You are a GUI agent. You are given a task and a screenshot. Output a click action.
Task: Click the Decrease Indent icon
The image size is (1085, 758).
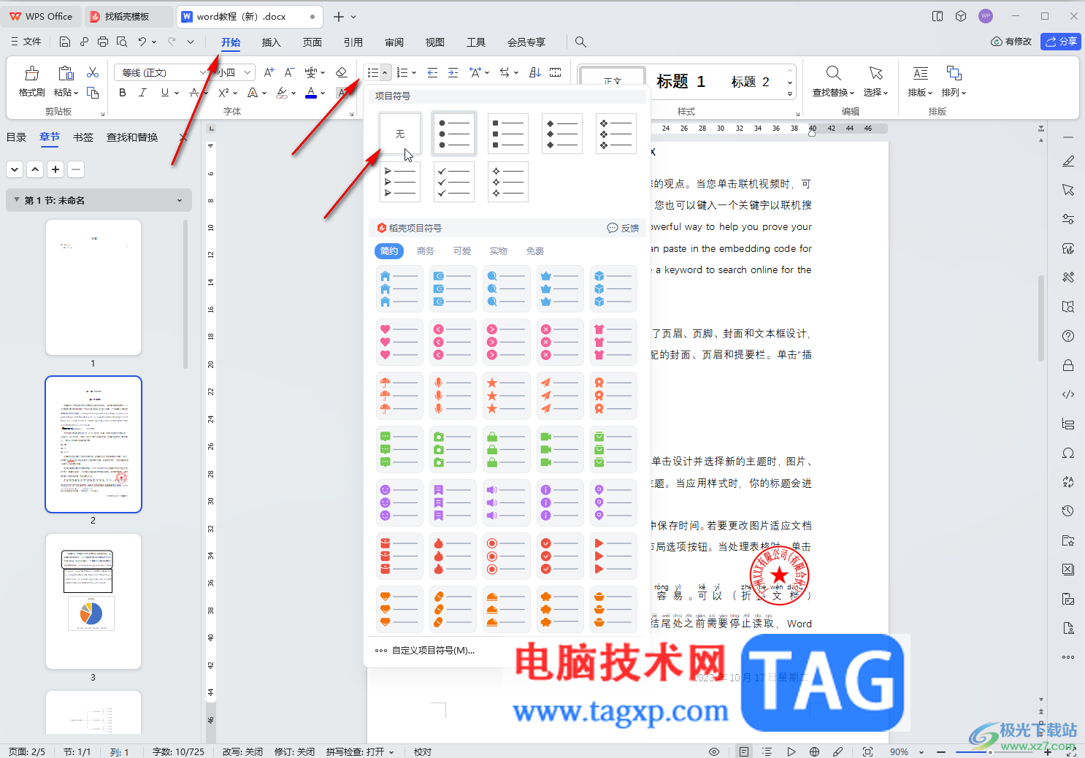432,72
